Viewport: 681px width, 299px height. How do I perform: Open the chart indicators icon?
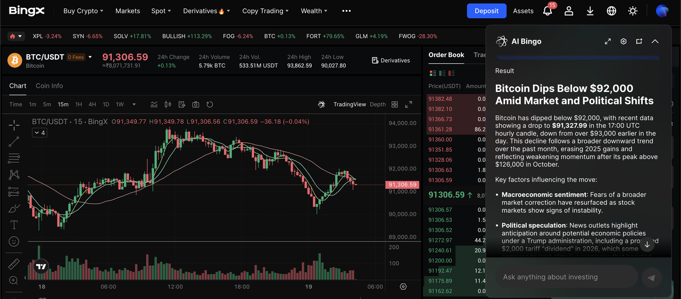click(x=154, y=105)
